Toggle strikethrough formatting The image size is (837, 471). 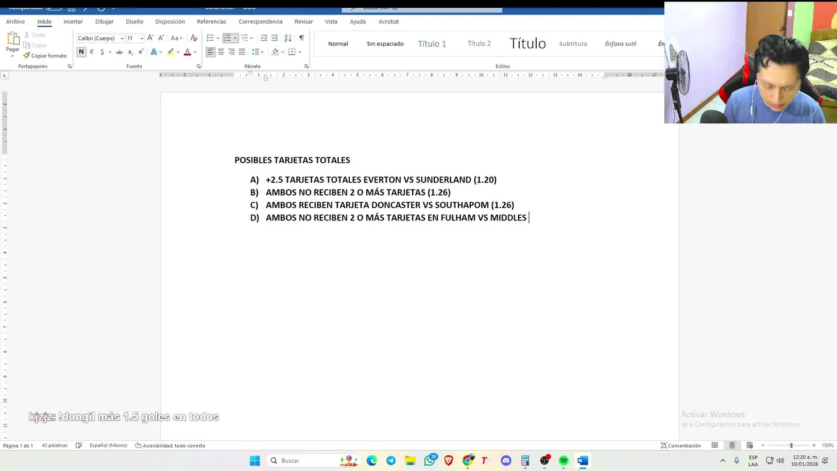119,52
